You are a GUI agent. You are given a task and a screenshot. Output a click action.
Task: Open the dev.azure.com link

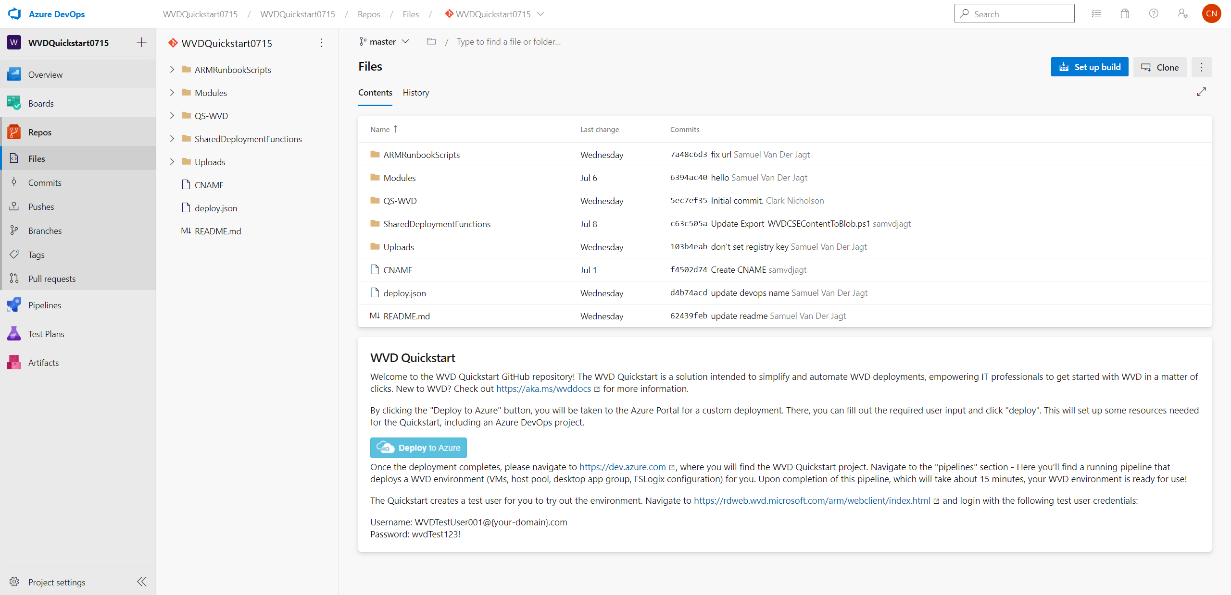click(622, 467)
